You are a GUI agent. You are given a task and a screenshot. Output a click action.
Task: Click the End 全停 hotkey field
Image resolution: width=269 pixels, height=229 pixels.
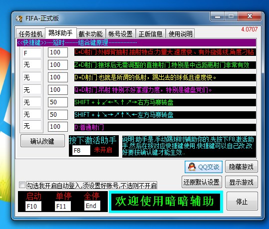coord(92,206)
